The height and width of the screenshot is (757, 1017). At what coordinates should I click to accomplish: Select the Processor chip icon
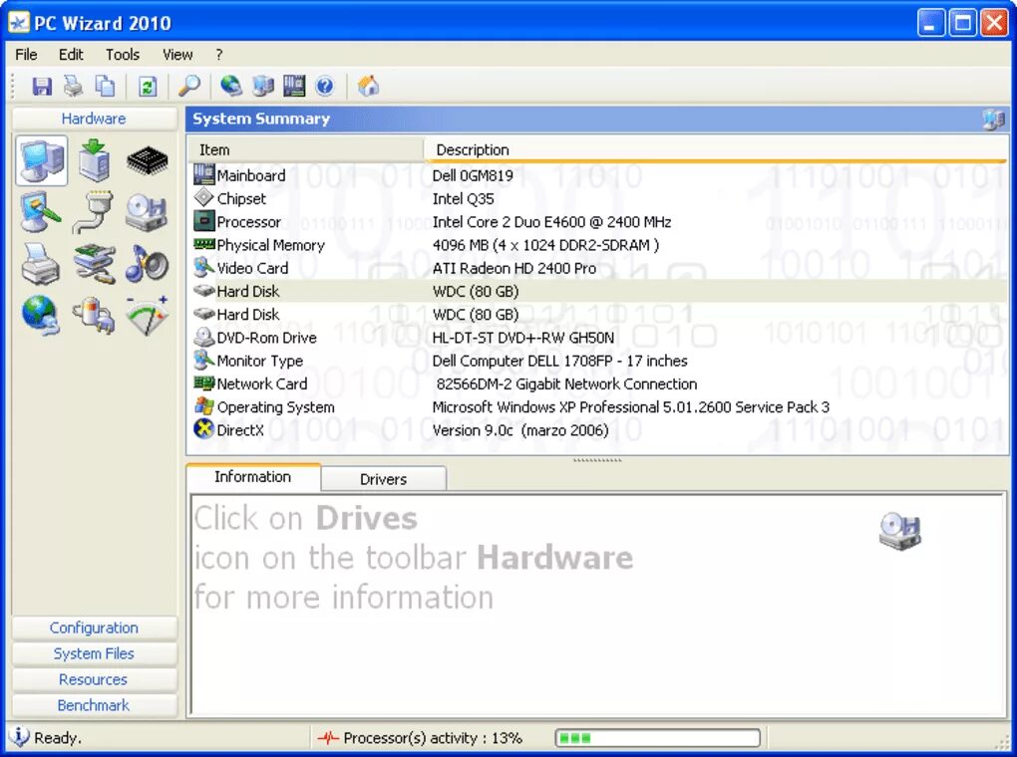(148, 160)
